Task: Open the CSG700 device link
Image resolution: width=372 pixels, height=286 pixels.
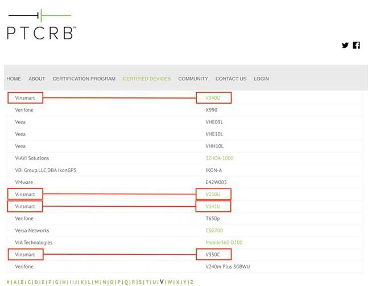Action: tap(214, 230)
